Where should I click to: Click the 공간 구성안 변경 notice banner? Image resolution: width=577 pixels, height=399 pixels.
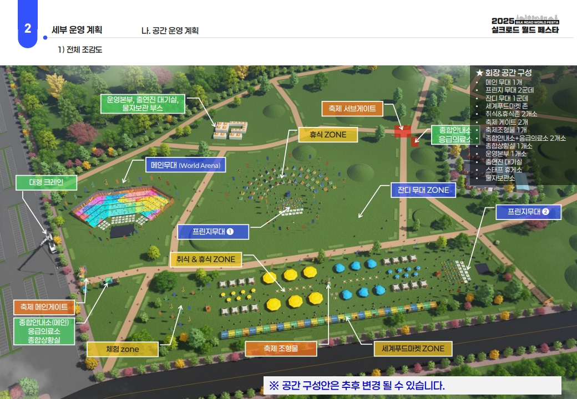tap(412, 385)
